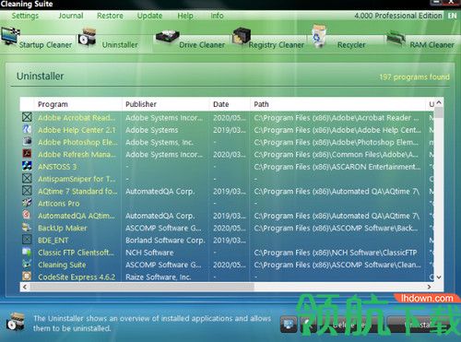Click the Adobe Photoshop Elements row icon
Image resolution: width=461 pixels, height=342 pixels.
[27, 141]
